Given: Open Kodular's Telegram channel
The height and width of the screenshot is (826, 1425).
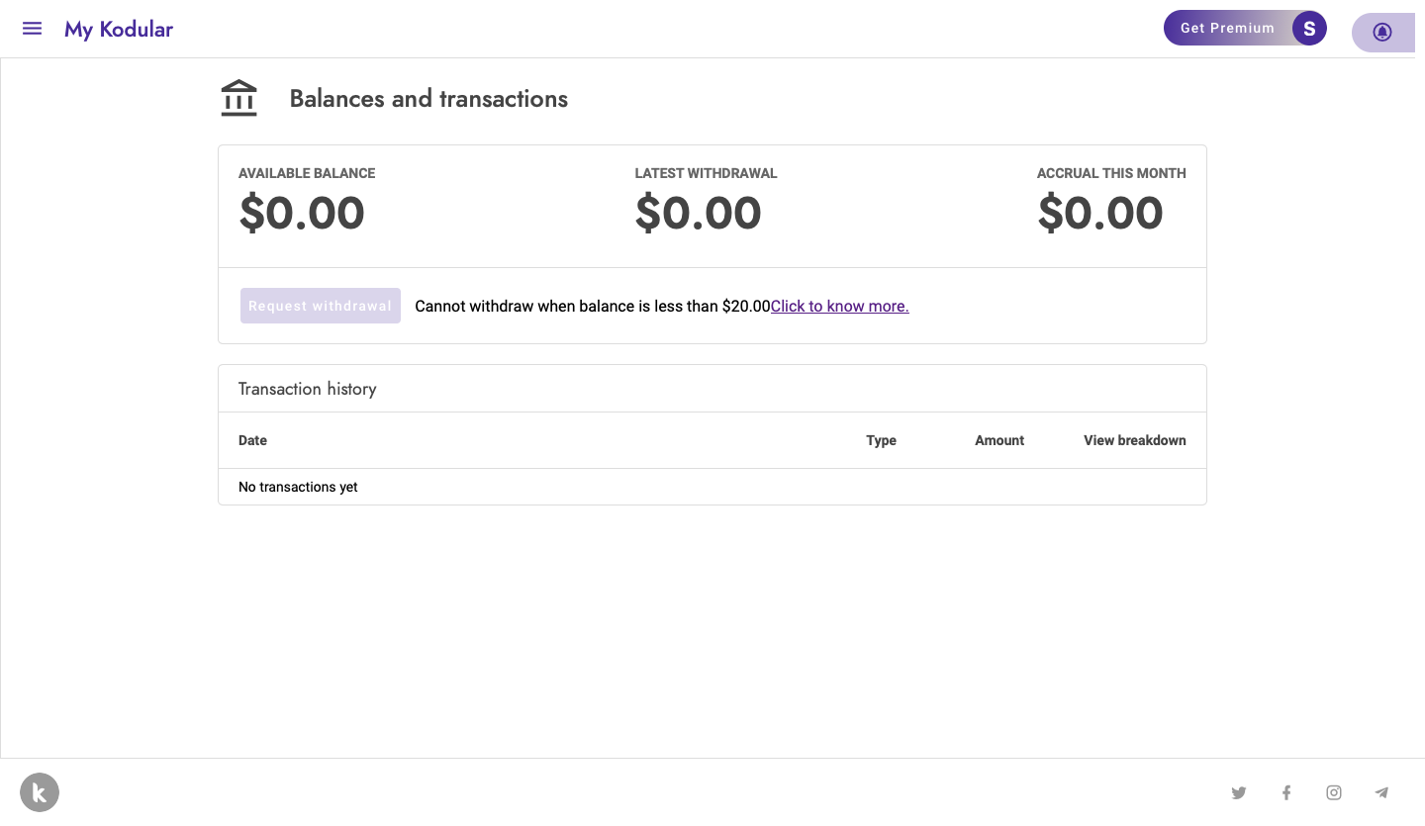Looking at the screenshot, I should [1381, 792].
